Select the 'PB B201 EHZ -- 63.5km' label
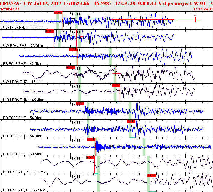Image resolution: width=213 pixels, height=192 pixels. click(23, 154)
